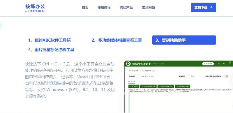Screen dimensions: 233x113
Task: Click the 立刻下载 download button
Action: click(x=203, y=8)
